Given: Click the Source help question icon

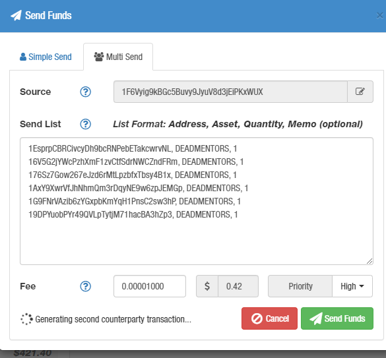Looking at the screenshot, I should (x=85, y=92).
